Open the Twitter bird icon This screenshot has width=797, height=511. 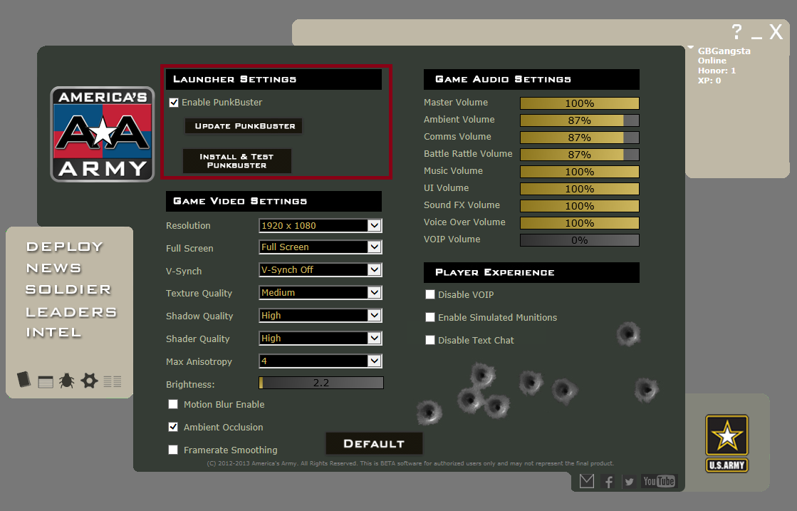pyautogui.click(x=629, y=482)
